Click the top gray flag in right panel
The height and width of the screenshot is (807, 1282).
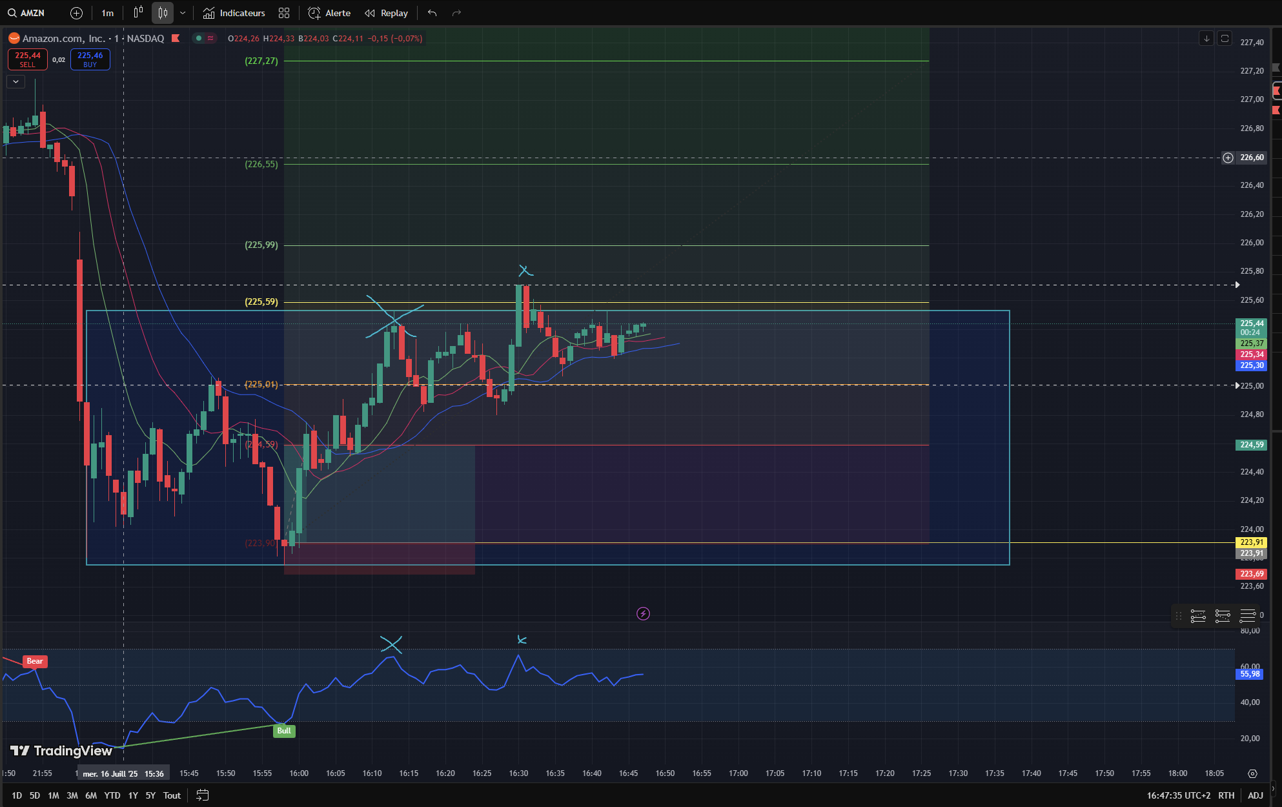click(x=1277, y=67)
